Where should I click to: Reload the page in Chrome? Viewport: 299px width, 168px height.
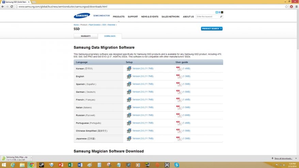(x=12, y=6)
